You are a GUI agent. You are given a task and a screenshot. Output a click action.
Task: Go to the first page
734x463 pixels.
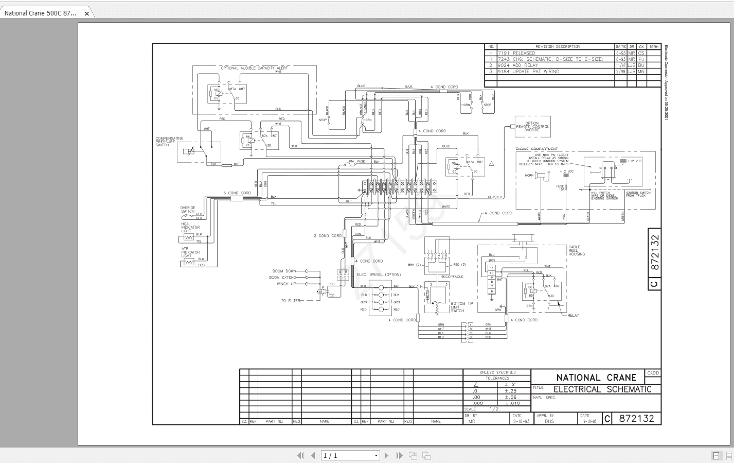click(x=300, y=455)
